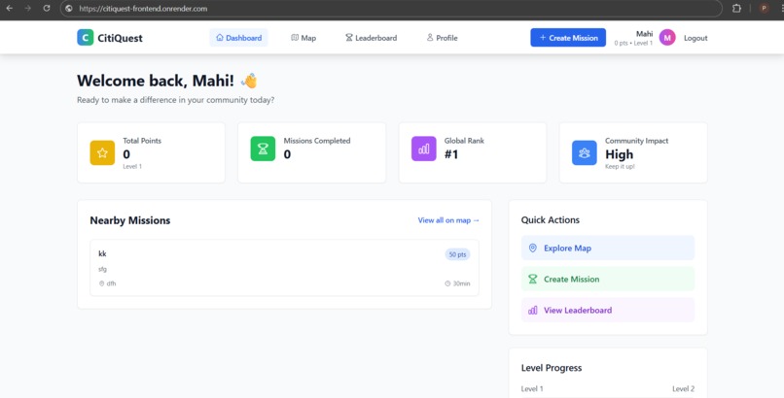Screen dimensions: 784x398
Task: Click the Level 1 progress label
Action: point(532,388)
